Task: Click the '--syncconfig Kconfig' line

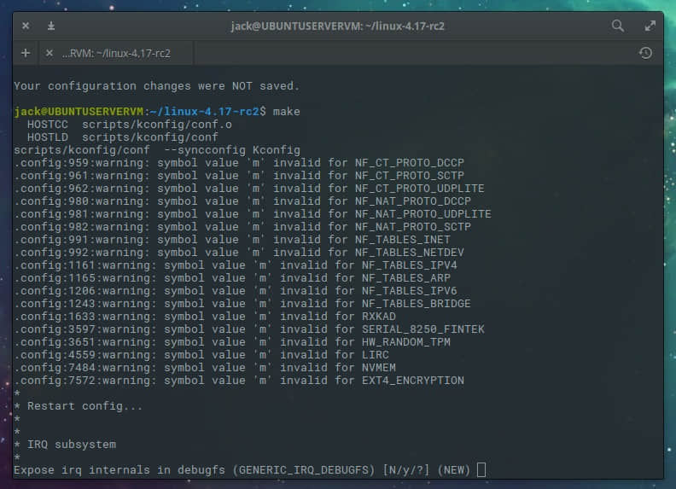Action: [x=157, y=150]
